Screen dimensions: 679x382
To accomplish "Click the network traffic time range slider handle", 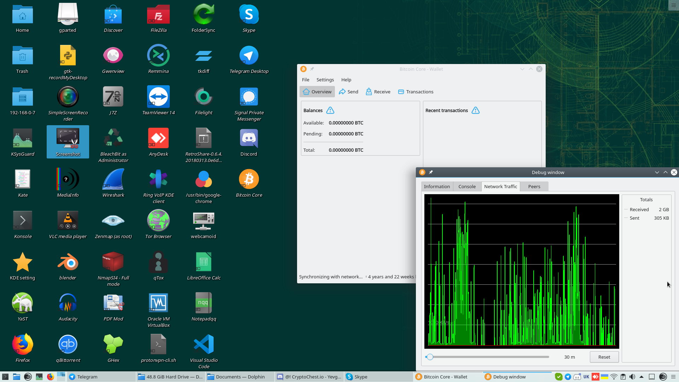I will tap(430, 357).
